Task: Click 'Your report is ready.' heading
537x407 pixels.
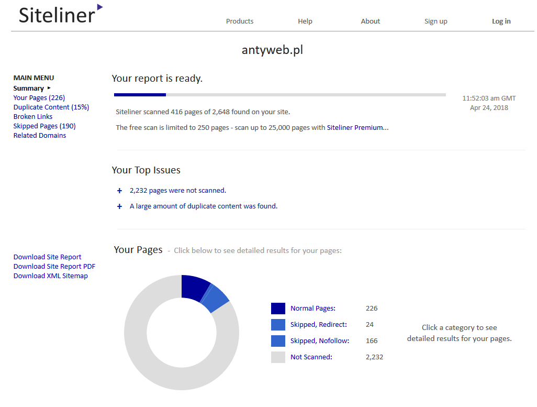Action: pyautogui.click(x=157, y=79)
